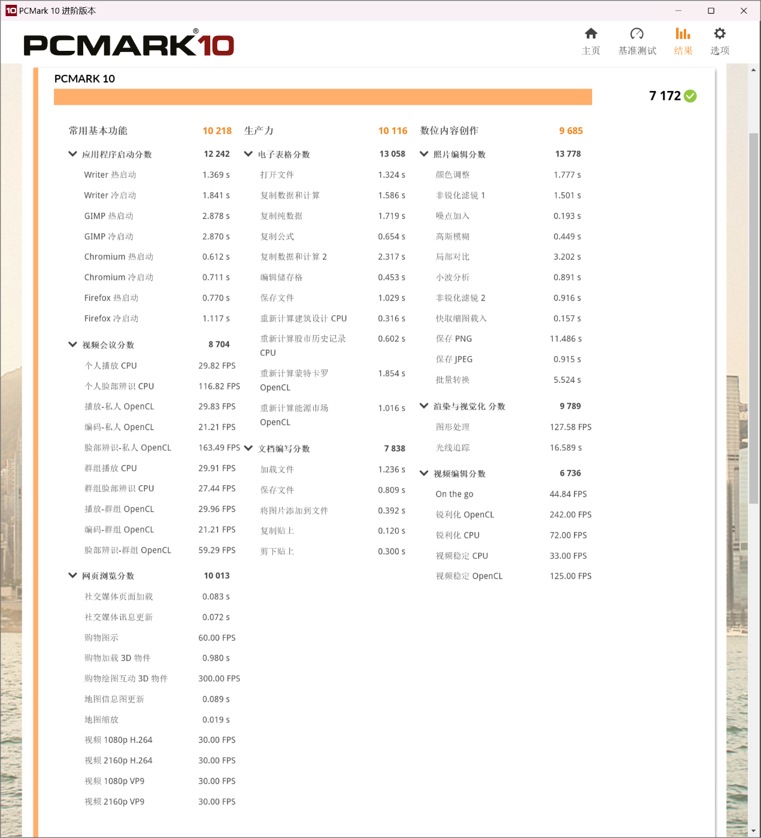The width and height of the screenshot is (761, 838).
Task: Click the PCMark 10 title bar app icon
Action: tap(11, 11)
